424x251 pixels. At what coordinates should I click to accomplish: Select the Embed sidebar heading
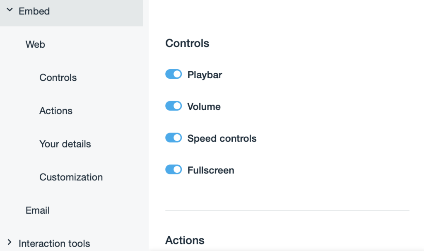pos(34,11)
